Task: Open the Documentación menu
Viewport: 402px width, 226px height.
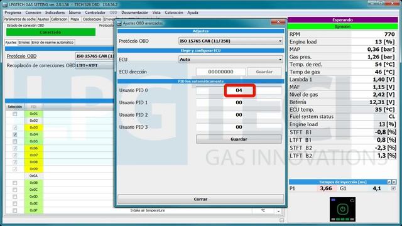Action: tap(134, 13)
